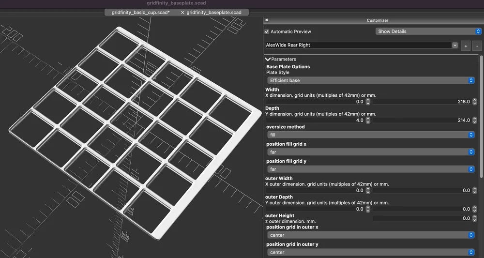Open the Plate Style Efficient base dropdown
The image size is (484, 258).
point(371,80)
